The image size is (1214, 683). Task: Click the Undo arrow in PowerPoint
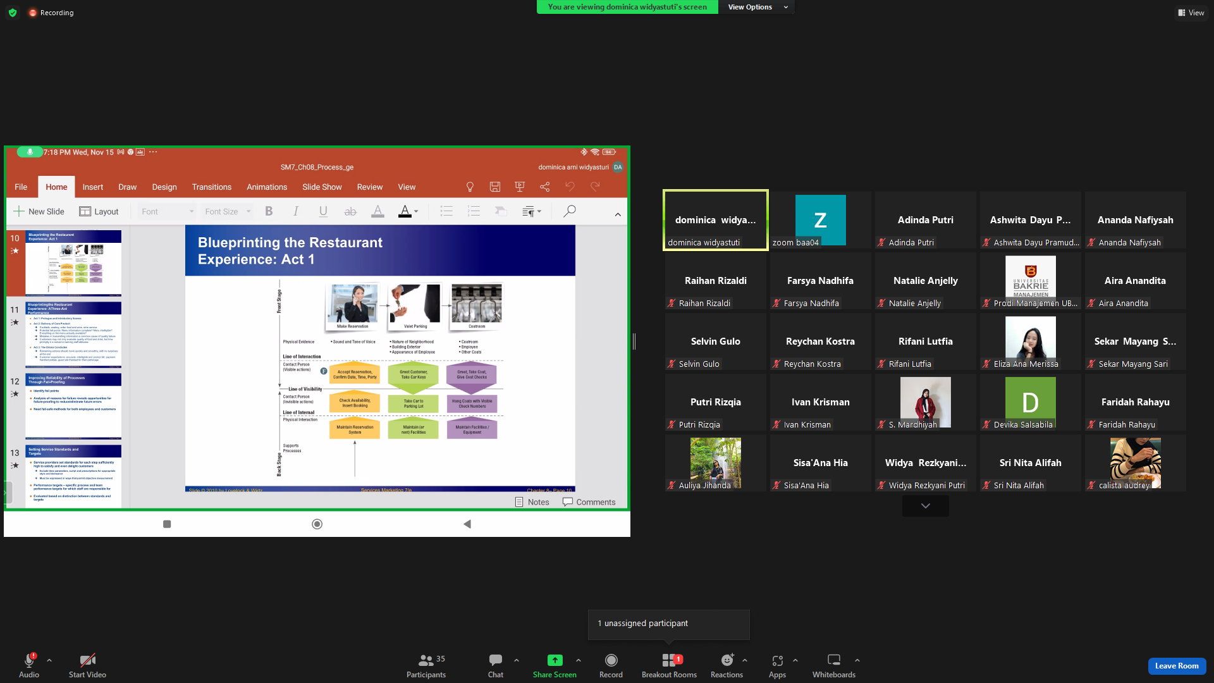click(x=570, y=187)
